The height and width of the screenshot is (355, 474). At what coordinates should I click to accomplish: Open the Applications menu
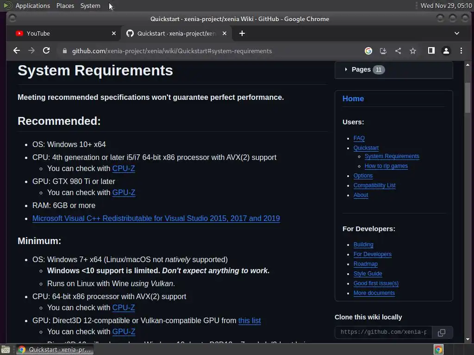tap(32, 6)
